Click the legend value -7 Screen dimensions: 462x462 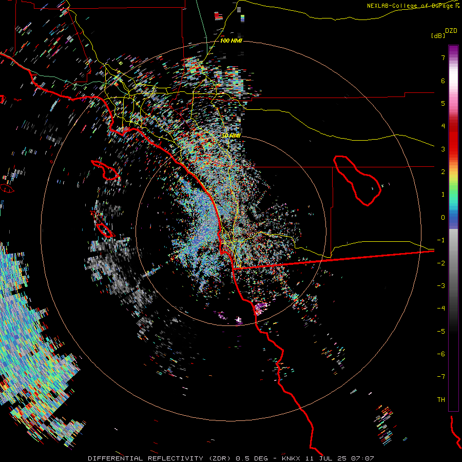[x=441, y=377]
